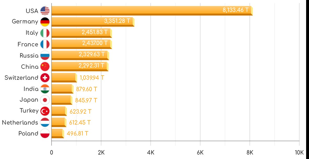The image size is (309, 159).
Task: Click the France flag icon
Action: (45, 44)
